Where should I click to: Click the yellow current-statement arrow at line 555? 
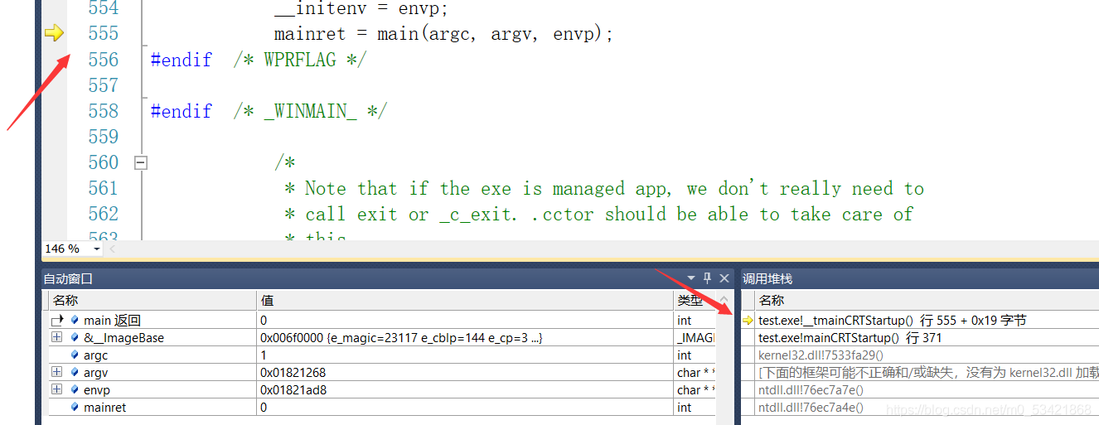[x=53, y=33]
